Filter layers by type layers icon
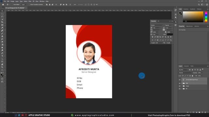The width and height of the screenshot is (209, 117). [195, 70]
